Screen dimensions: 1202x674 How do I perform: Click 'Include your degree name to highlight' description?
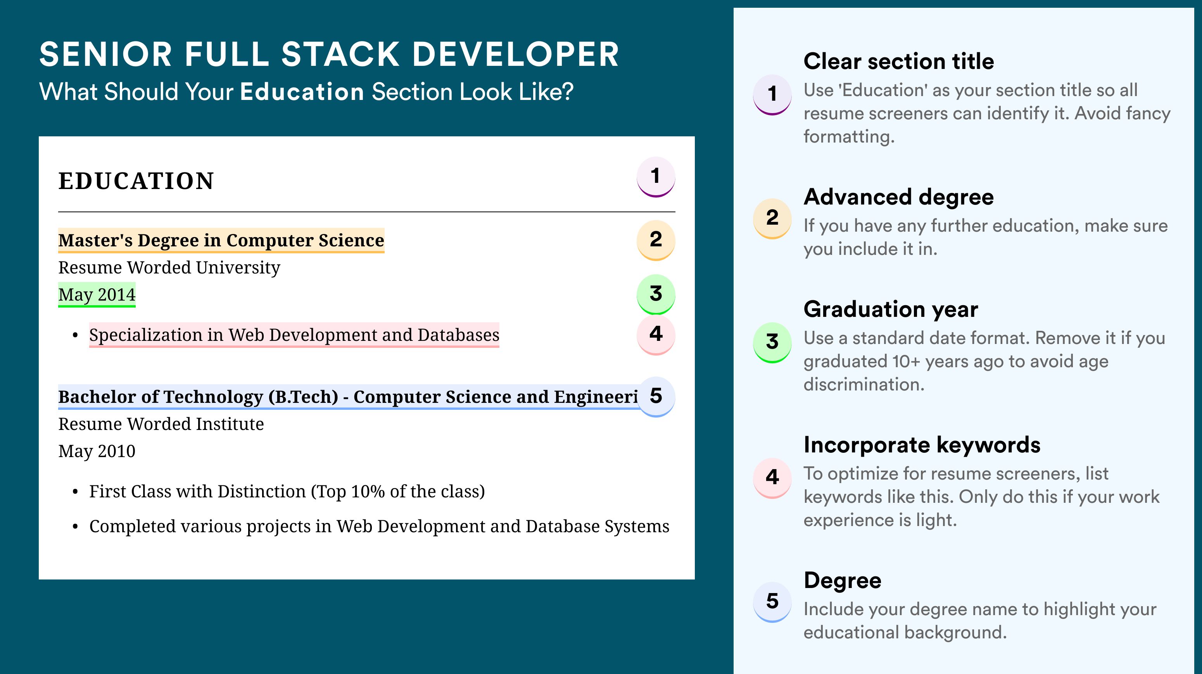click(980, 621)
